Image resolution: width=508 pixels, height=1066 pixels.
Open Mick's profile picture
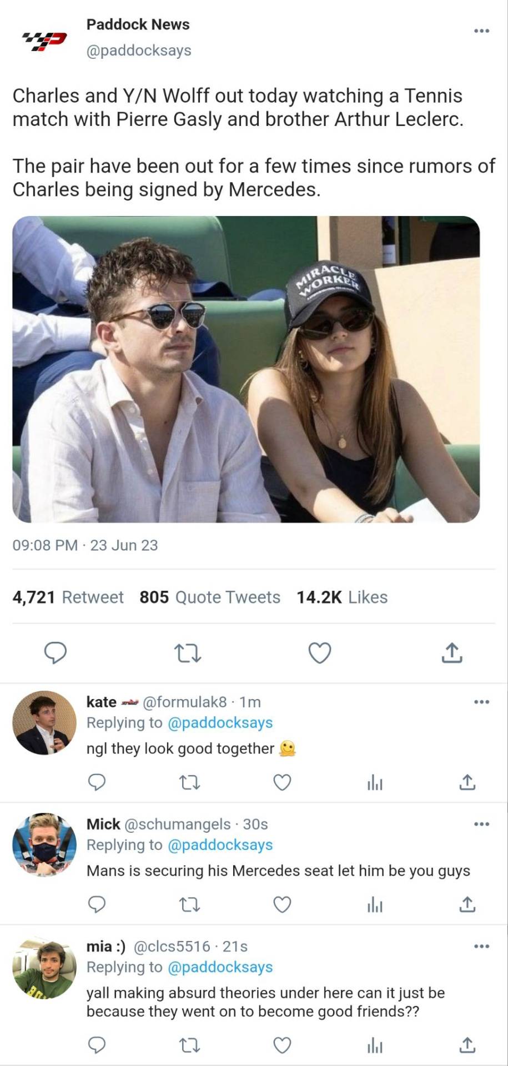pyautogui.click(x=44, y=845)
